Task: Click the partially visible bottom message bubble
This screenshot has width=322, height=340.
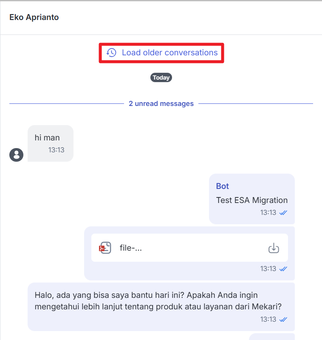Action: click(271, 337)
